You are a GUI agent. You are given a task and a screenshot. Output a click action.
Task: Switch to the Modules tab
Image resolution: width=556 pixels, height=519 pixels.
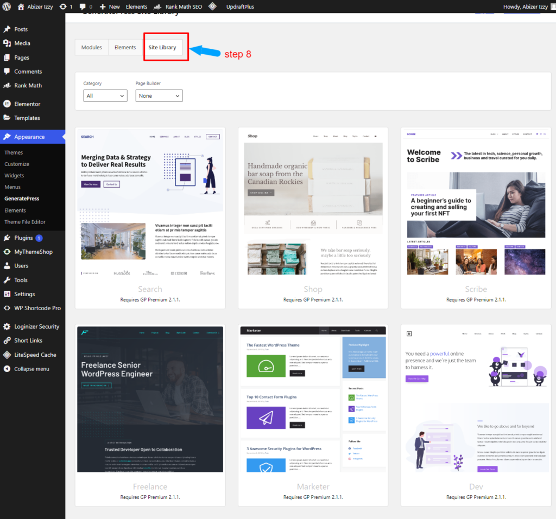tap(91, 47)
